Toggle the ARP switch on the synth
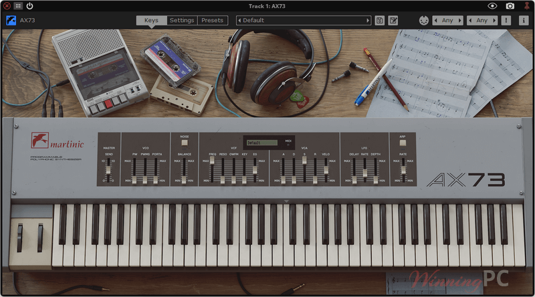This screenshot has height=297, width=535. tap(403, 142)
